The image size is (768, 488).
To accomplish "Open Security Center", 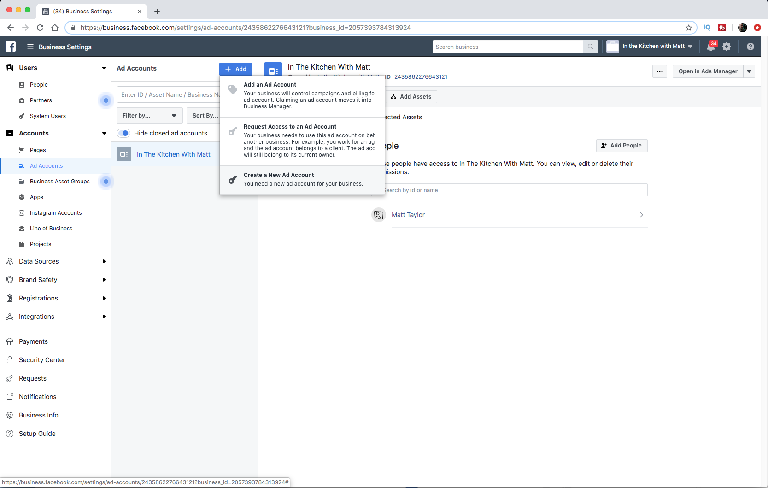I will pyautogui.click(x=42, y=360).
